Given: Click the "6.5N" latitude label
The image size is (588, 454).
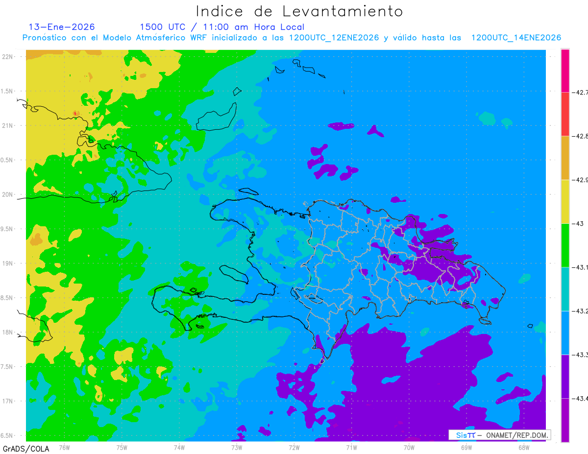Looking at the screenshot, I should pyautogui.click(x=7, y=435).
